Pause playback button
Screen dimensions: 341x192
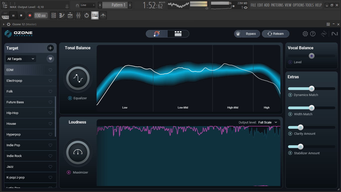click(x=13, y=15)
